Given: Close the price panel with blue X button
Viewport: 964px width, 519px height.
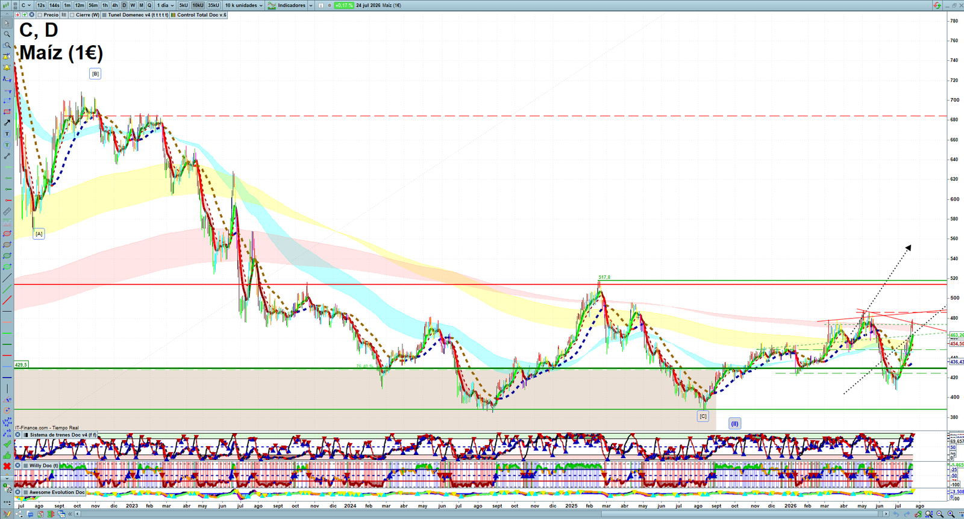Looking at the screenshot, I should point(31,14).
